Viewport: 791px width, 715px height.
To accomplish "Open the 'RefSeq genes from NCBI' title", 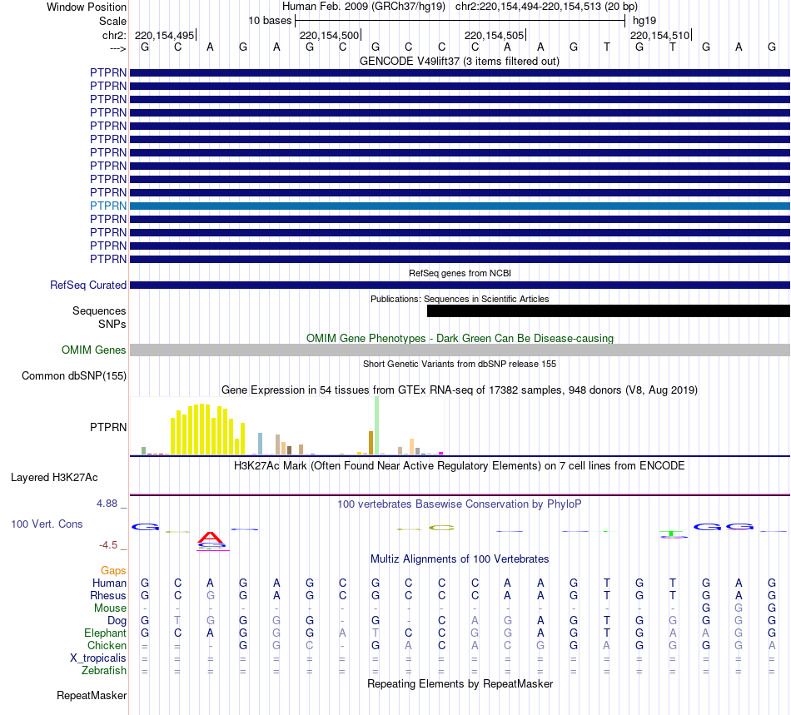I will point(460,273).
